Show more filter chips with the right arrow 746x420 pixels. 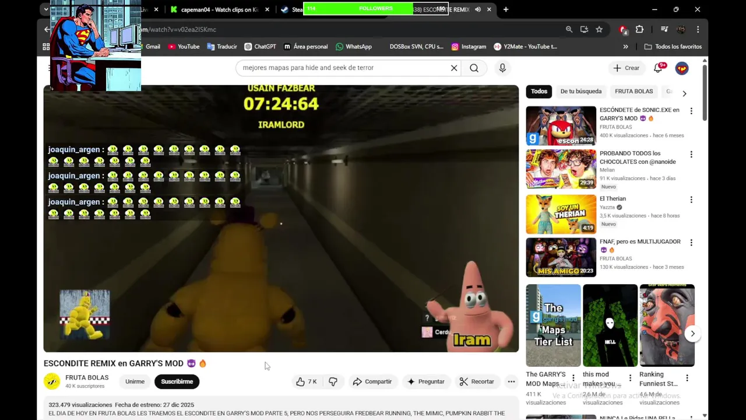(684, 93)
